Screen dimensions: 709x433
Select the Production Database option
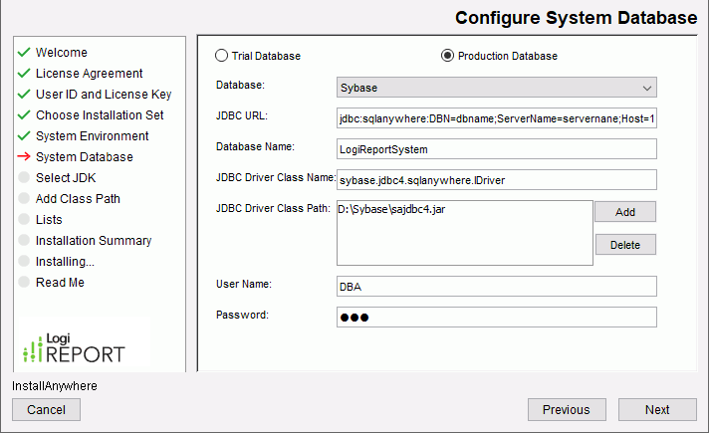tap(447, 56)
